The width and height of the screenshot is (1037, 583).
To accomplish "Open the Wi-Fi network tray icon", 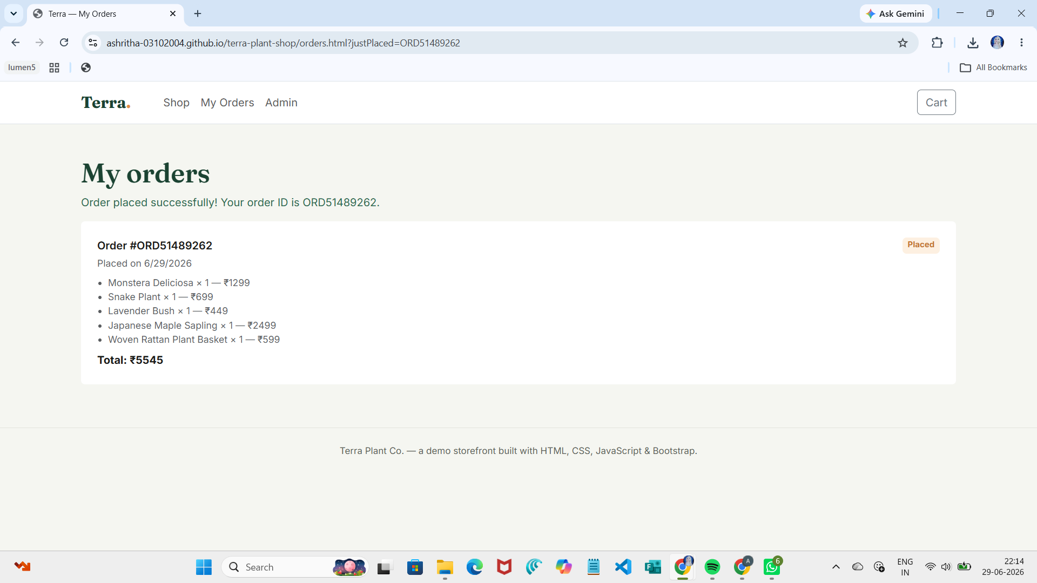I will tap(930, 567).
